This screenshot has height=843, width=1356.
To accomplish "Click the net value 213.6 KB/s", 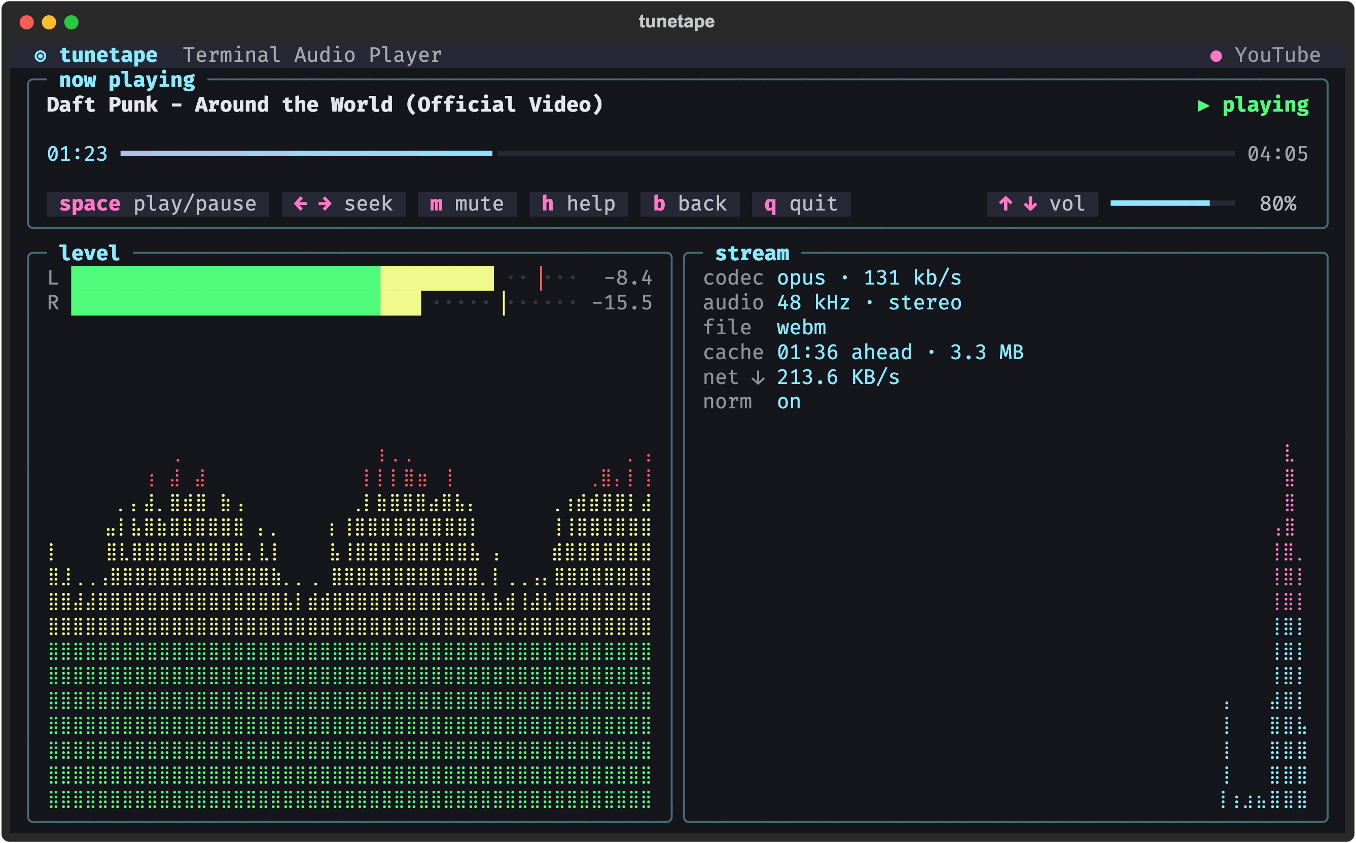I will 838,377.
